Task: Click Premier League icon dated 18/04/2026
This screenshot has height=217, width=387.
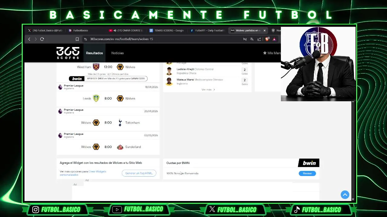Action: click(60, 87)
